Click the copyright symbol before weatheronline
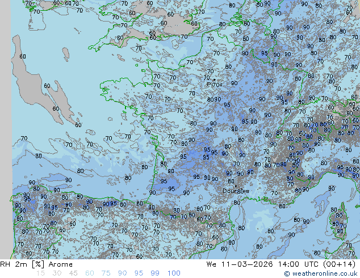The width and height of the screenshot is (360, 278). (287, 273)
